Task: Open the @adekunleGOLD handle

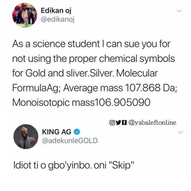Action: (x=70, y=141)
